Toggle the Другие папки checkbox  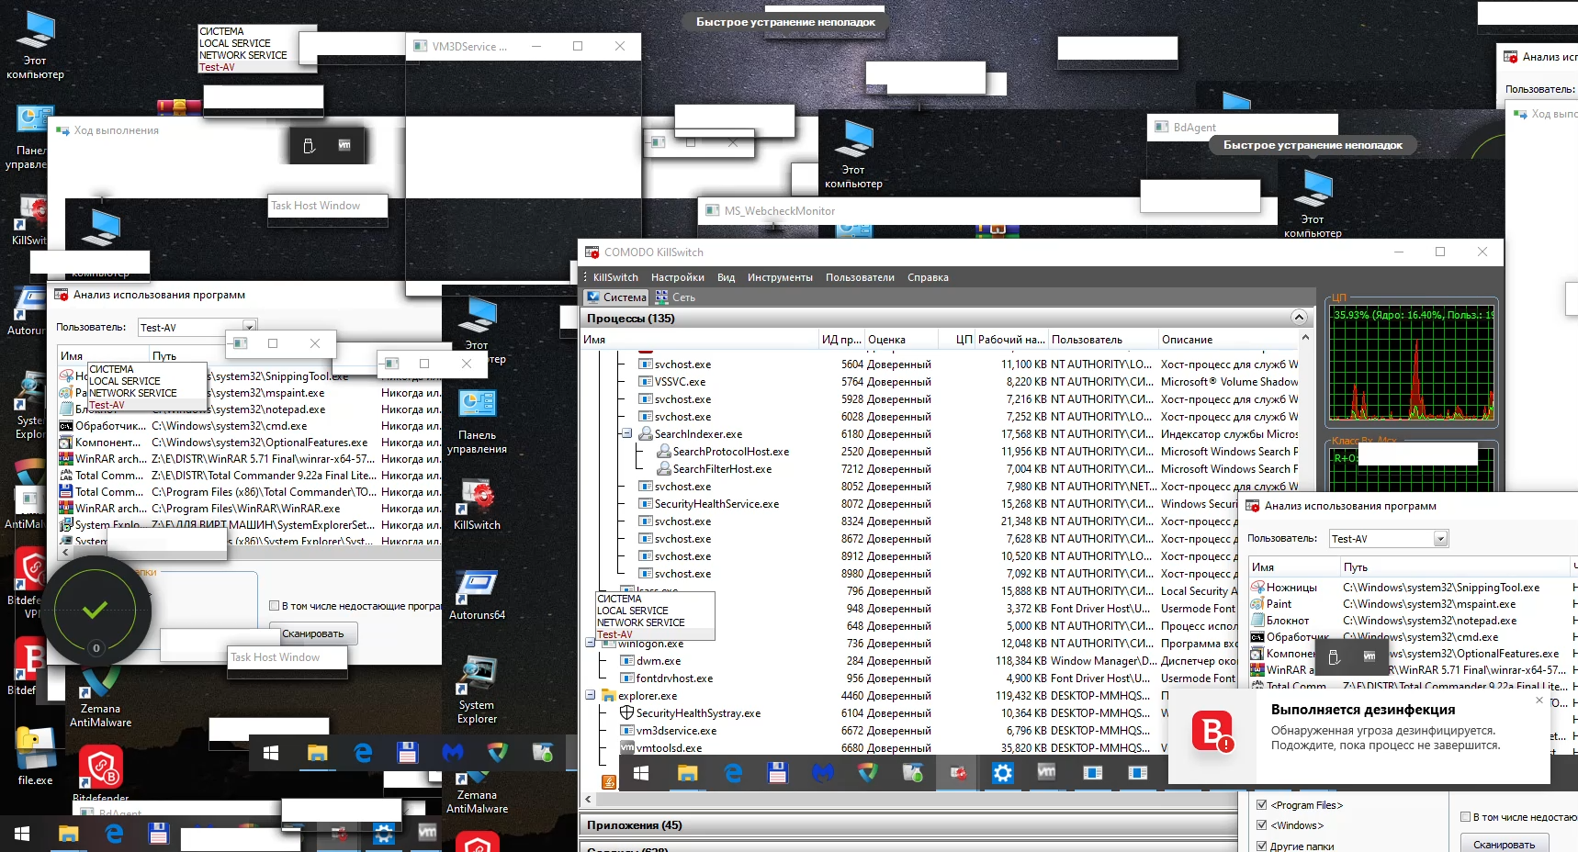(1261, 846)
